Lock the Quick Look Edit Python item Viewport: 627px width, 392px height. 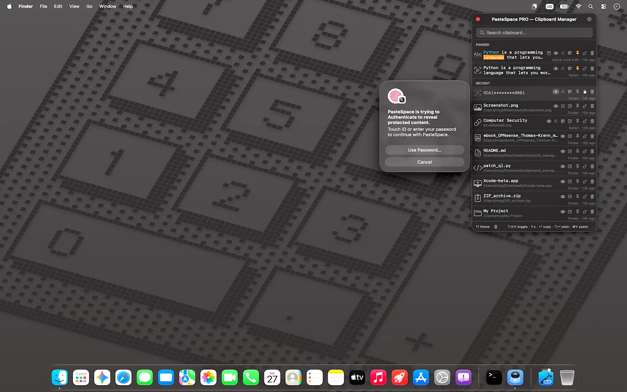point(585,53)
